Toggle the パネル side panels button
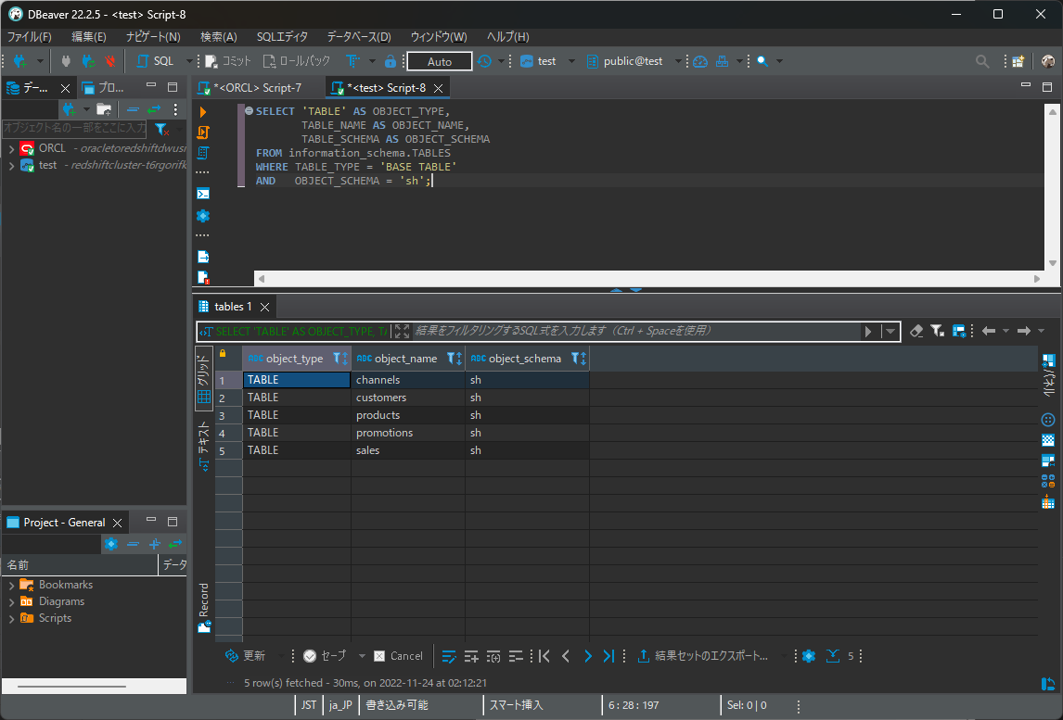 [x=1048, y=374]
